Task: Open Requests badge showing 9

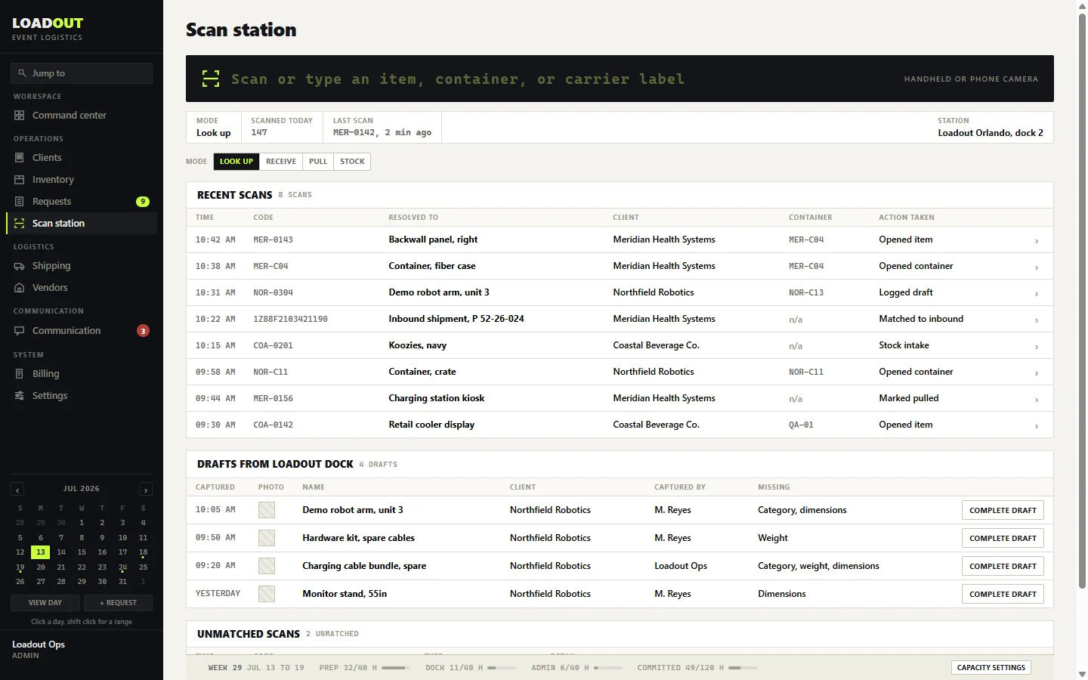Action: point(143,202)
